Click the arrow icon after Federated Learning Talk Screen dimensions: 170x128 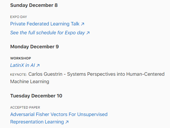click(83, 24)
